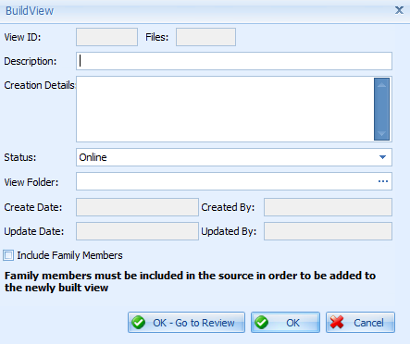The image size is (410, 344).
Task: Focus the Description text box
Action: point(234,61)
